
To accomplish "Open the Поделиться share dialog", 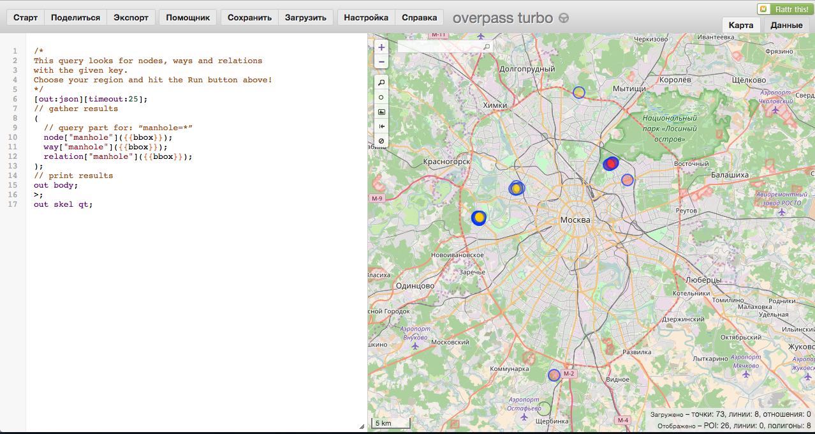I will point(75,17).
